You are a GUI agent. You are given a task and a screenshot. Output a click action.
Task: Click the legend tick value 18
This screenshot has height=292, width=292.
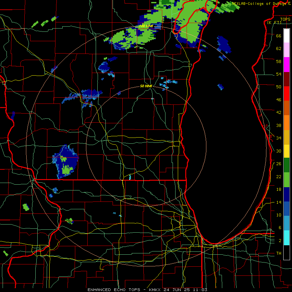279,189
